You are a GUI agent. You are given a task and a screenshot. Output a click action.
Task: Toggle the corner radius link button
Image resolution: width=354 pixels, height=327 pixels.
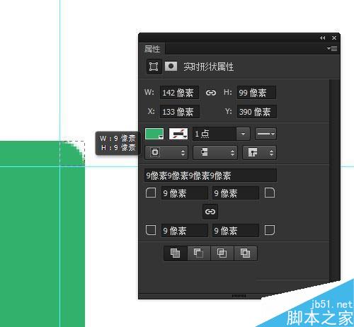(210, 212)
